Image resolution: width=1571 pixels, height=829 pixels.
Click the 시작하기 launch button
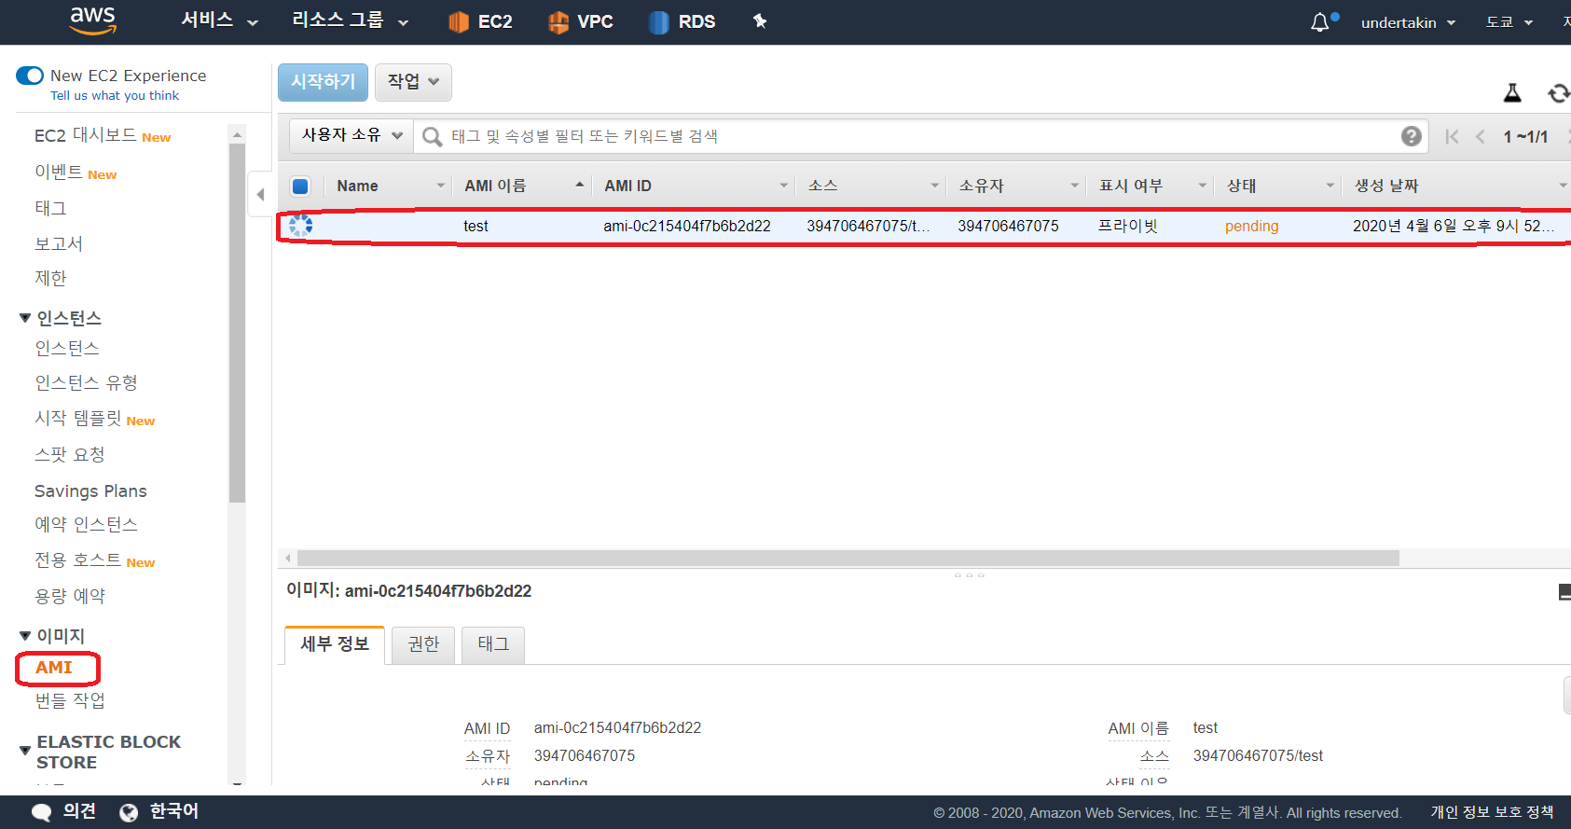tap(323, 82)
